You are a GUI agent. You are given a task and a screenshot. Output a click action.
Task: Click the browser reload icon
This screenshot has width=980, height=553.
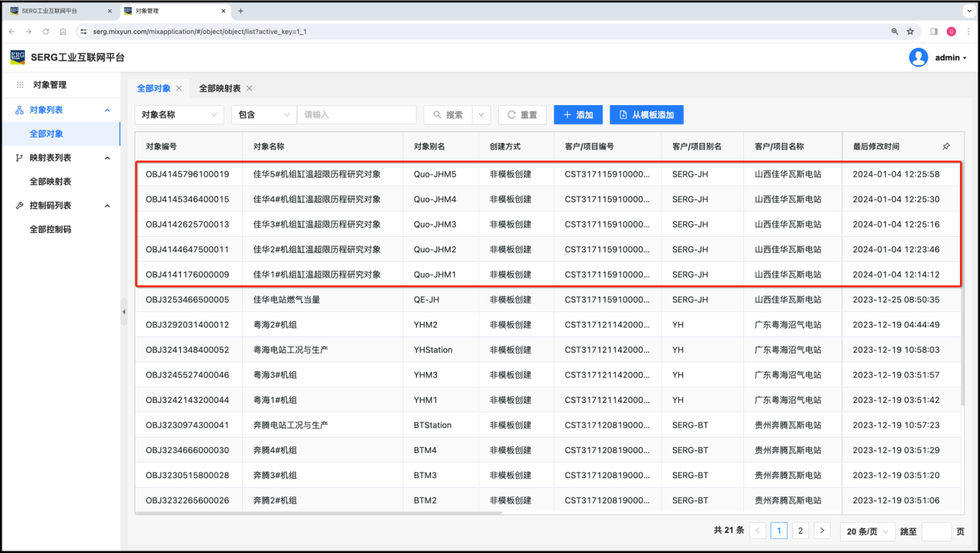(x=46, y=32)
